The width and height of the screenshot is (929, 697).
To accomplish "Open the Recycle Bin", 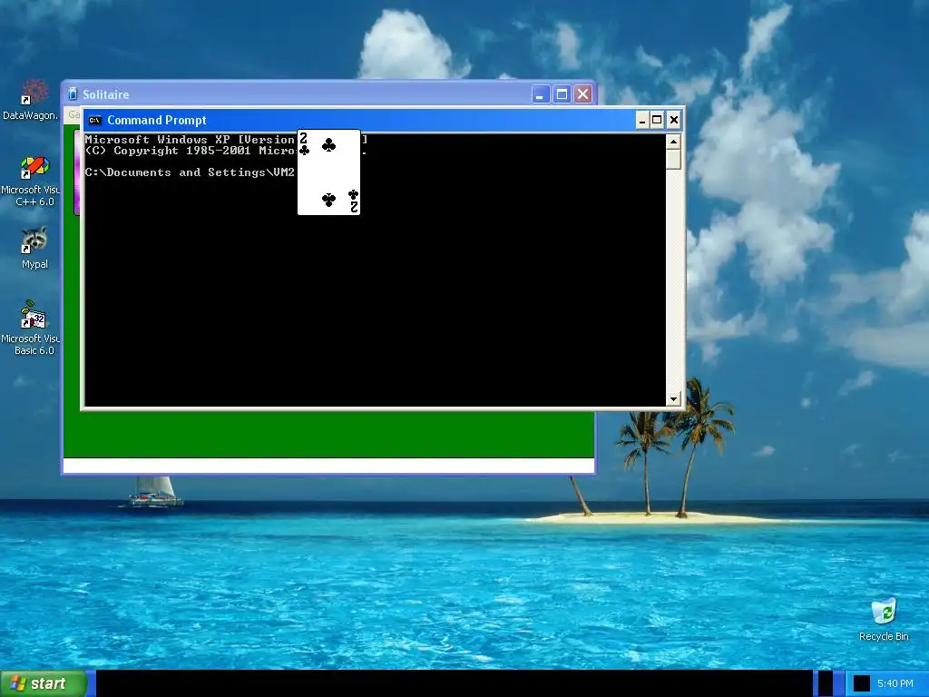I will coord(884,620).
